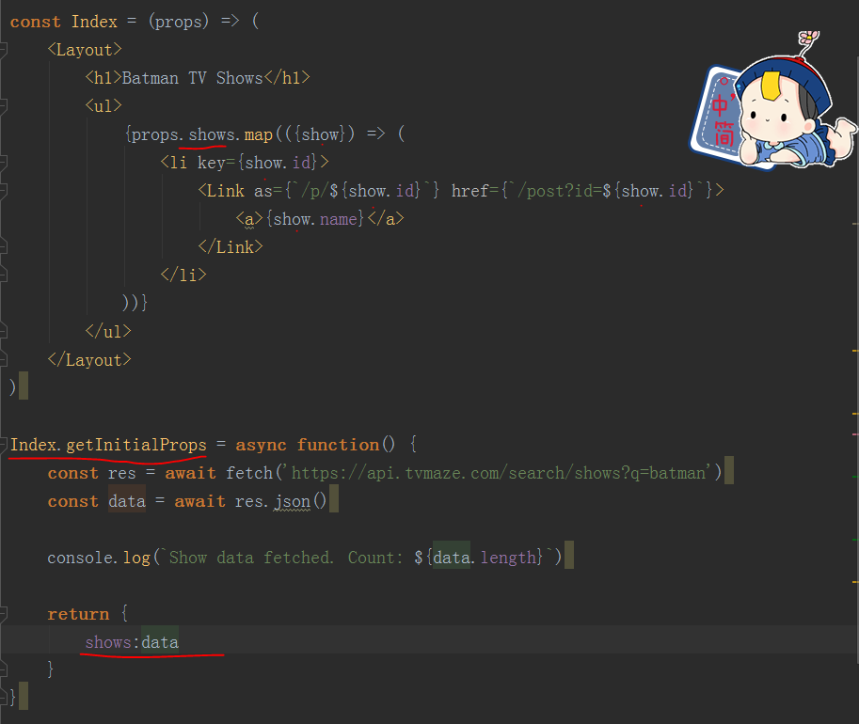Click the console.log statement

pyautogui.click(x=99, y=558)
